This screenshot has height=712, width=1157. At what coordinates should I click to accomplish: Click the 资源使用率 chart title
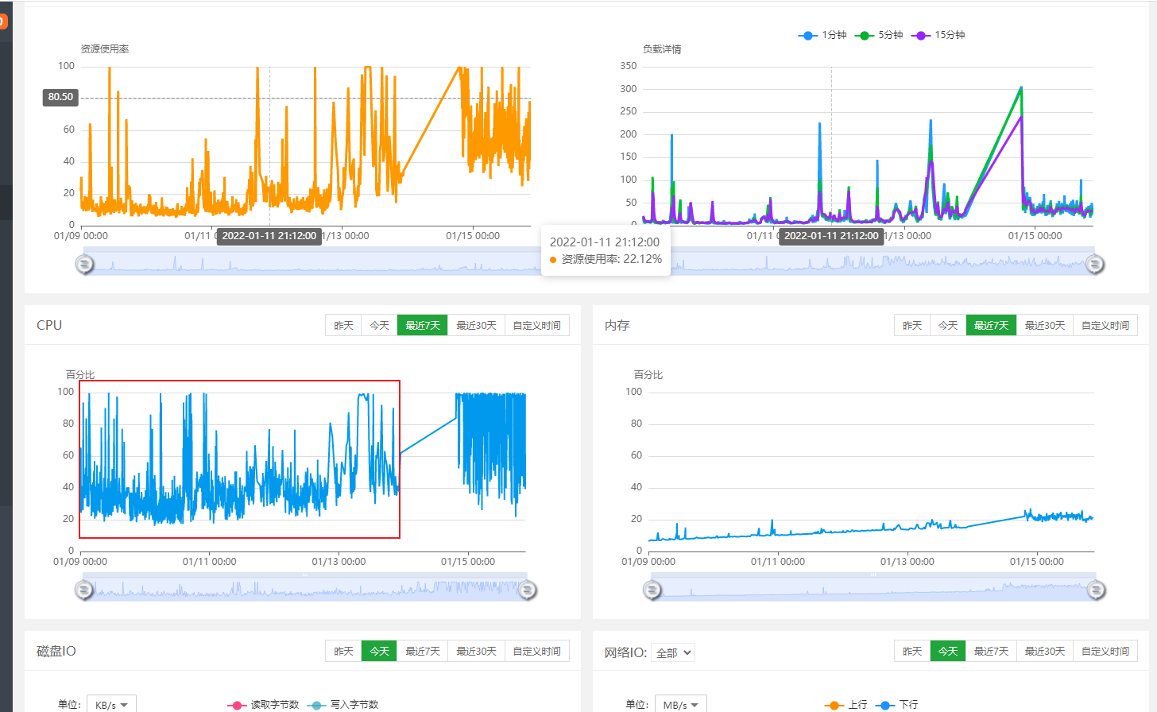click(104, 49)
